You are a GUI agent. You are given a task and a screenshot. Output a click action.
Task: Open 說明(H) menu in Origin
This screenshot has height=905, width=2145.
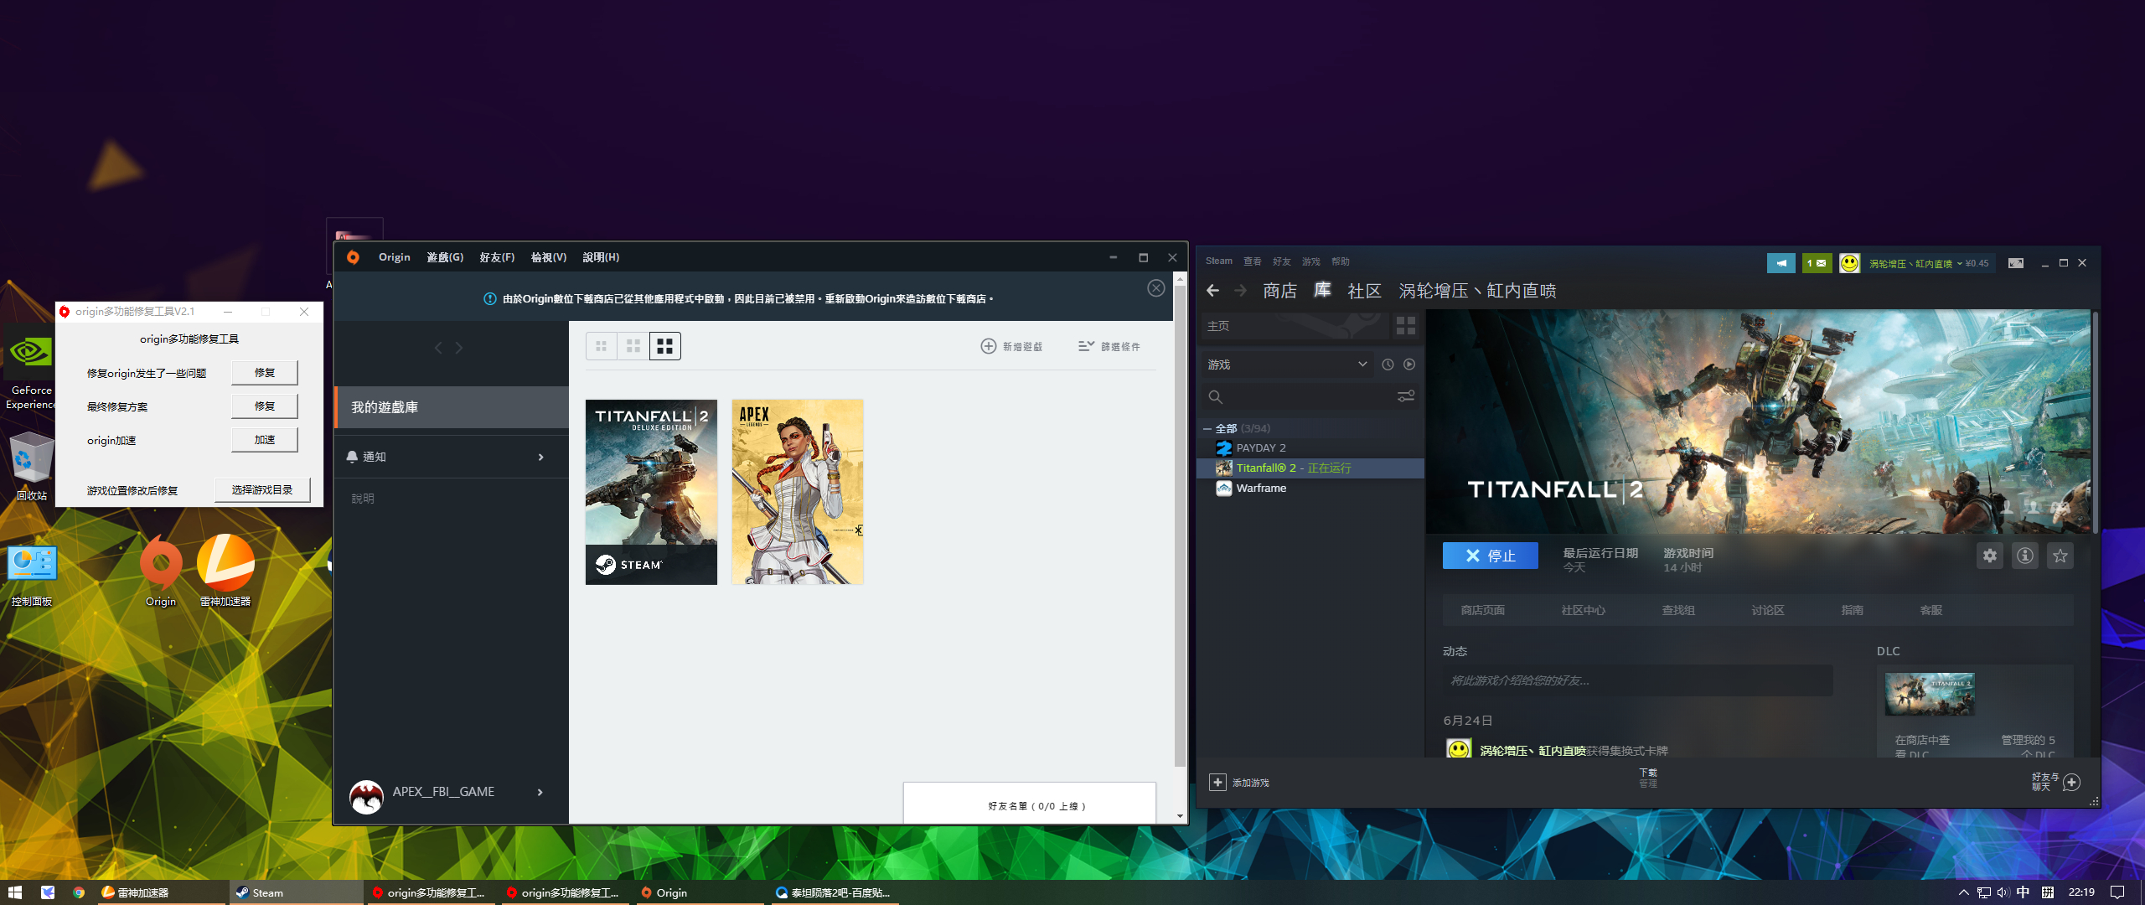(601, 257)
